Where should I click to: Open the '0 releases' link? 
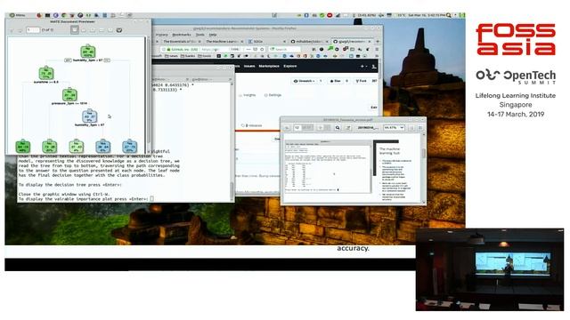click(251, 125)
